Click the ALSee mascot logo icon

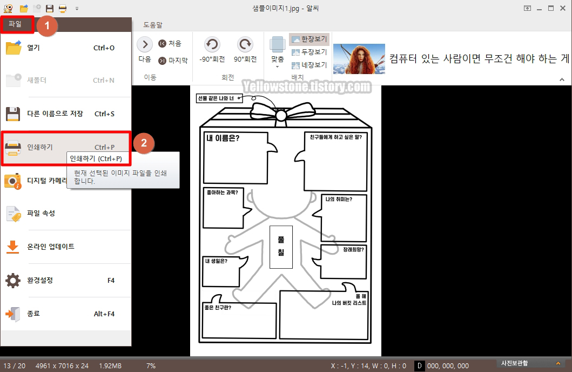pyautogui.click(x=8, y=8)
